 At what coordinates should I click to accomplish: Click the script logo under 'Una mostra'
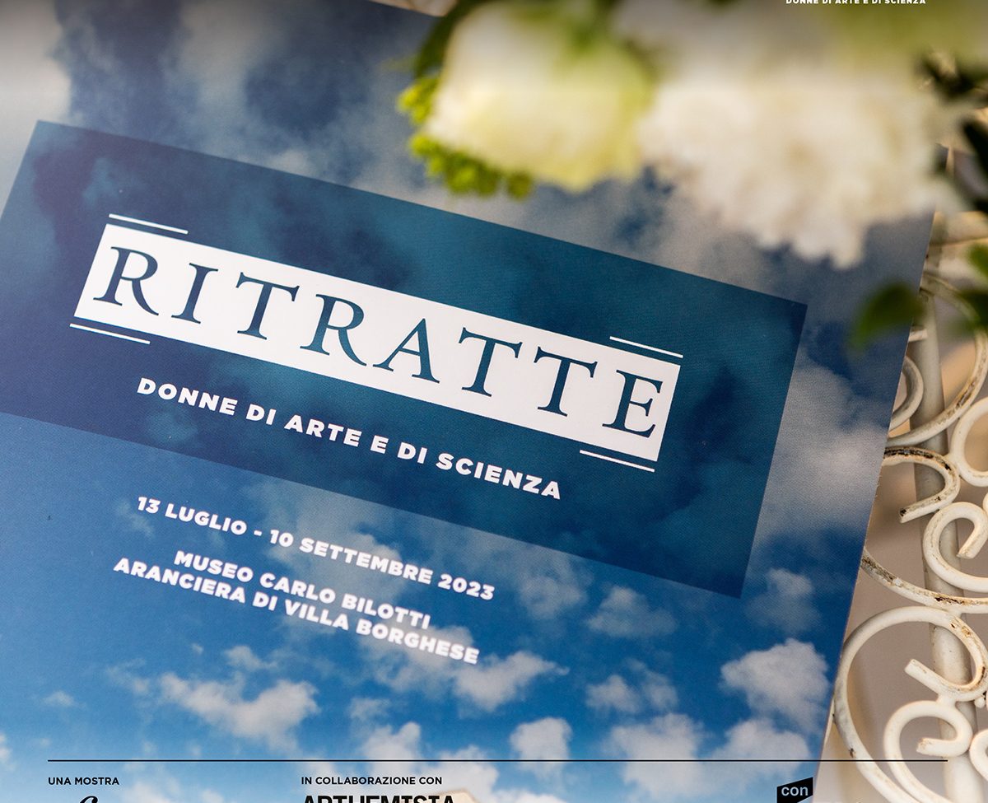(x=87, y=797)
